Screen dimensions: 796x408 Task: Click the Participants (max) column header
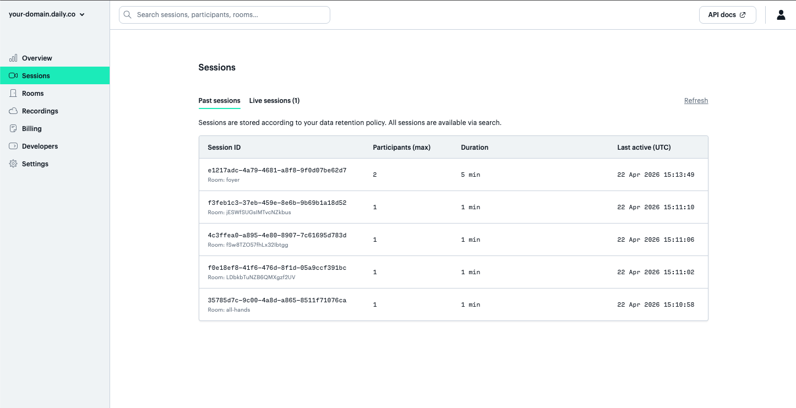[401, 148]
